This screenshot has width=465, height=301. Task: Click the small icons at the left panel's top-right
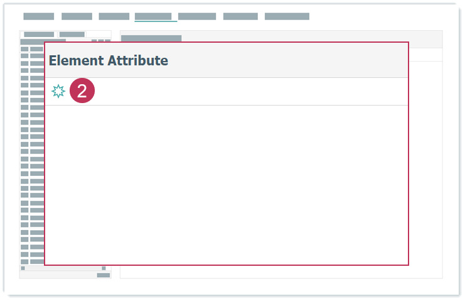tap(100, 41)
